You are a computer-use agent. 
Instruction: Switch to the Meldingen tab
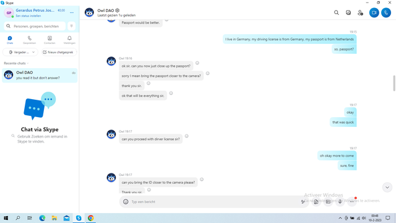(x=69, y=40)
